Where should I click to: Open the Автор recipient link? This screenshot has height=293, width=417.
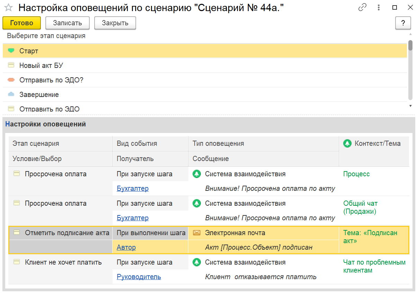click(126, 247)
